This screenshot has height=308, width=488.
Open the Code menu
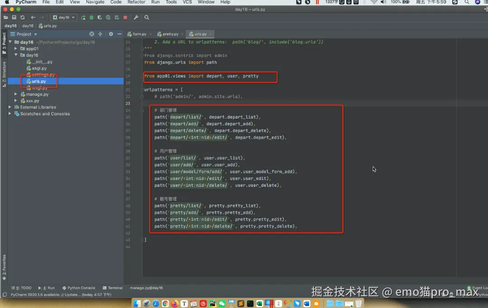(x=116, y=2)
